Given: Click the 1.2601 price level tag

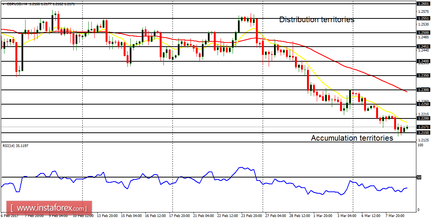Looking at the screenshot, I should [x=423, y=3].
